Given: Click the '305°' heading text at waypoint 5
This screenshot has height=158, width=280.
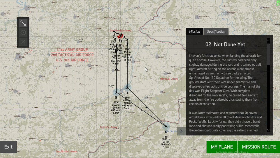Looking at the screenshot, I should coord(116,102).
